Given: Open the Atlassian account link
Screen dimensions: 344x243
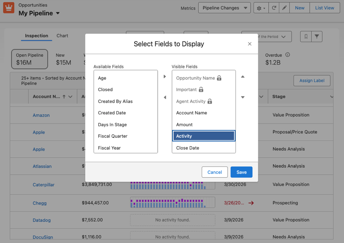Looking at the screenshot, I should [42, 166].
